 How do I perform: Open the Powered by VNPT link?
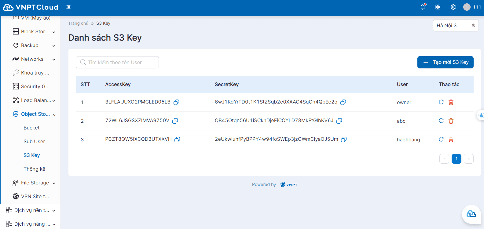click(x=275, y=184)
